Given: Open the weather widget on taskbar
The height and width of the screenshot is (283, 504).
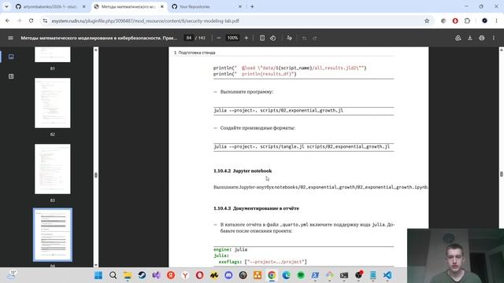Looking at the screenshot, I should point(12,274).
